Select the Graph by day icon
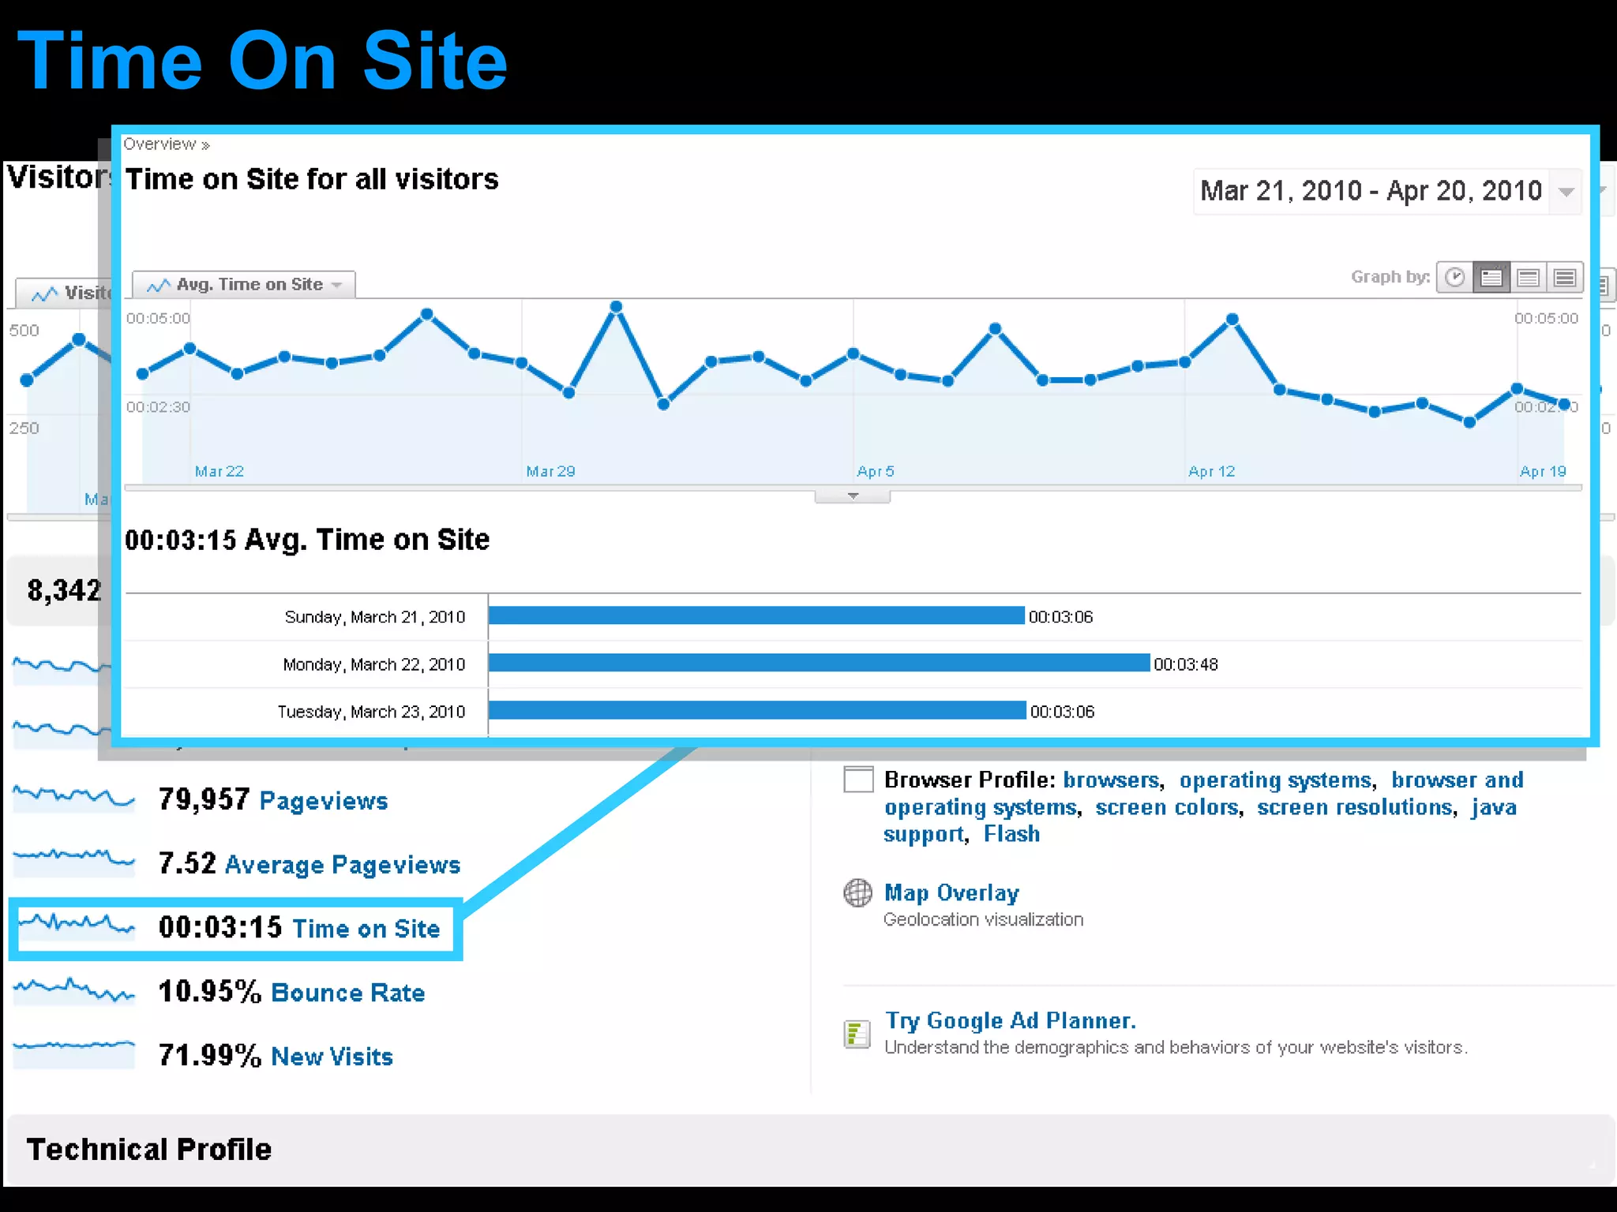 pyautogui.click(x=1491, y=277)
